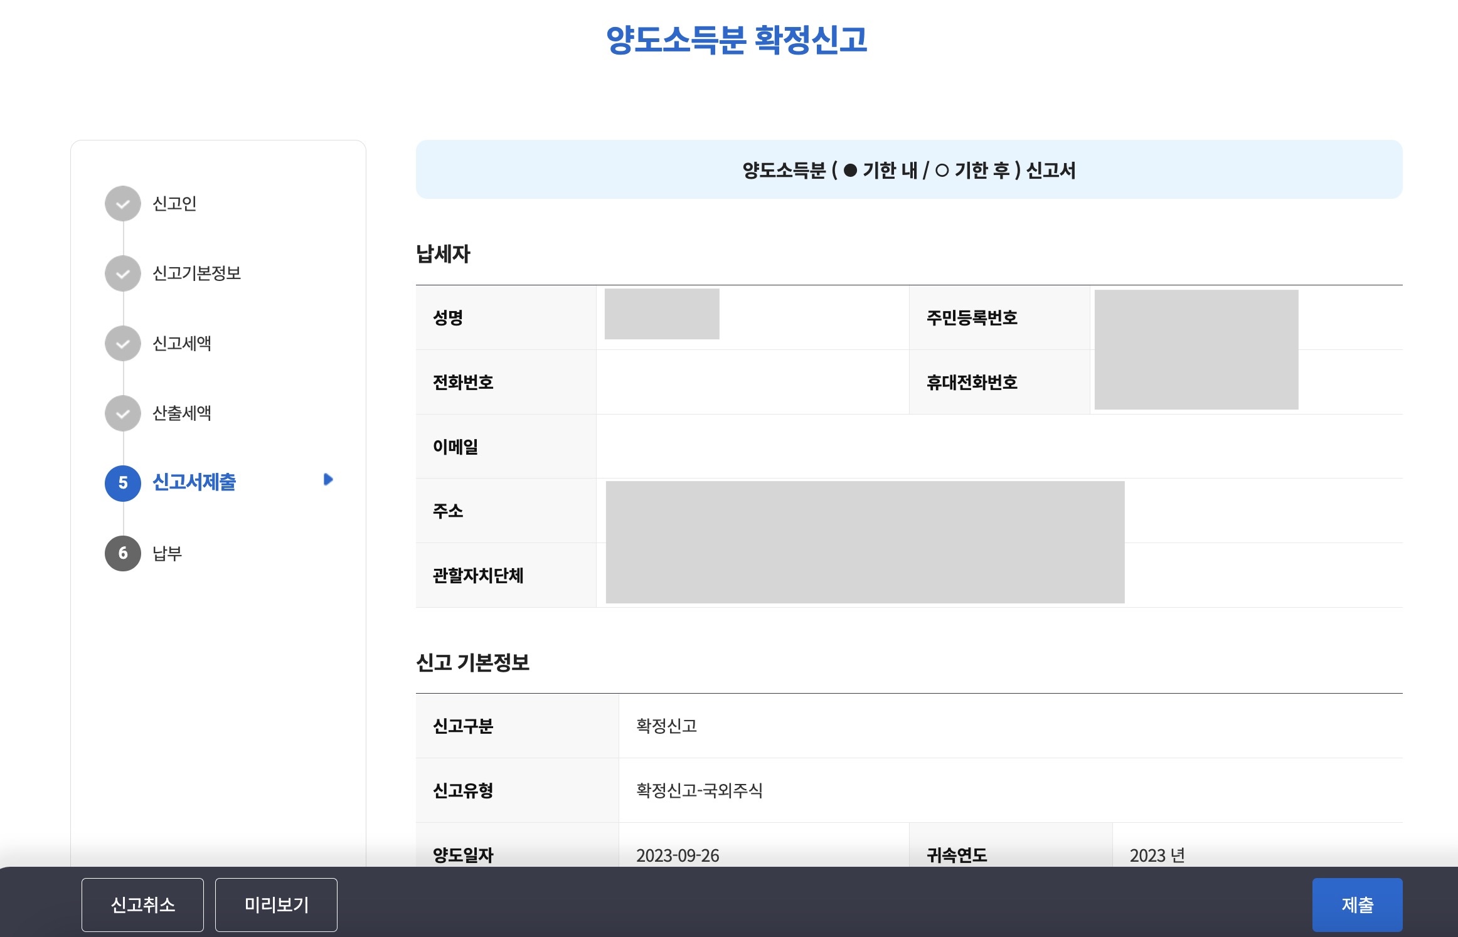Viewport: 1458px width, 937px height.
Task: Select the 기한 내 radio option
Action: [851, 171]
